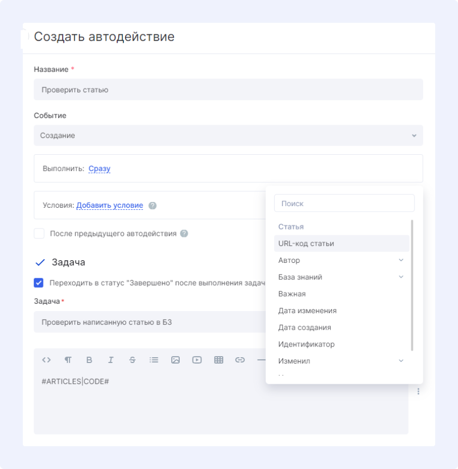Insert a list in editor
458x469 pixels.
tap(154, 360)
